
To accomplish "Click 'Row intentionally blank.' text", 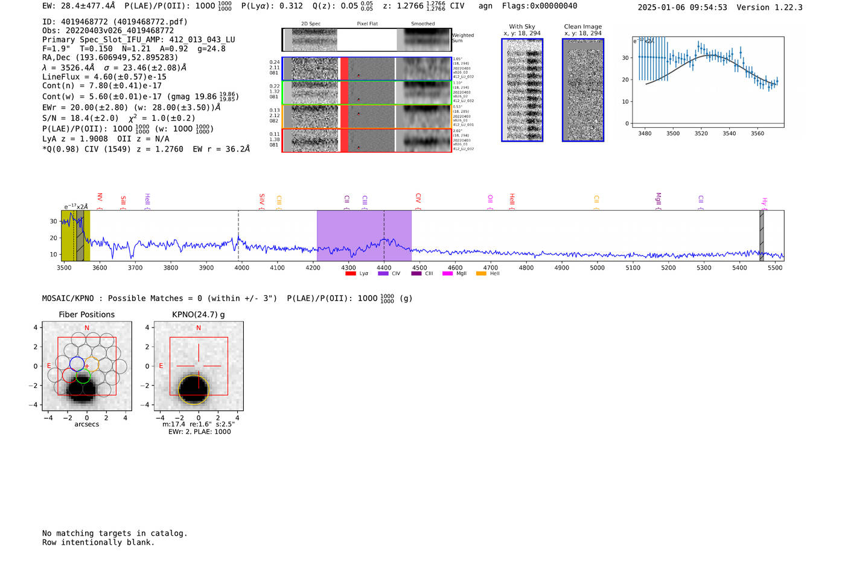I will click(98, 542).
